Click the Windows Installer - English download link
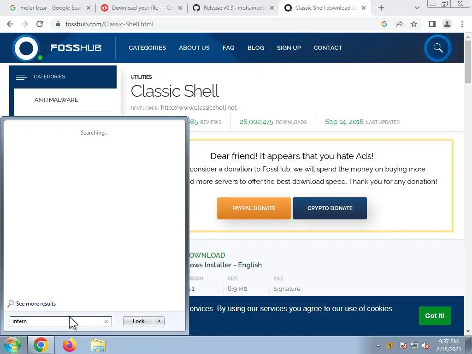 (x=226, y=265)
